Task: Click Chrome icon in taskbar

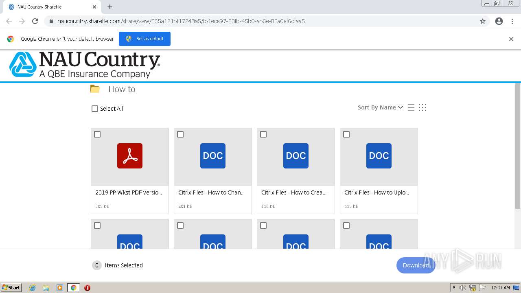Action: click(74, 288)
